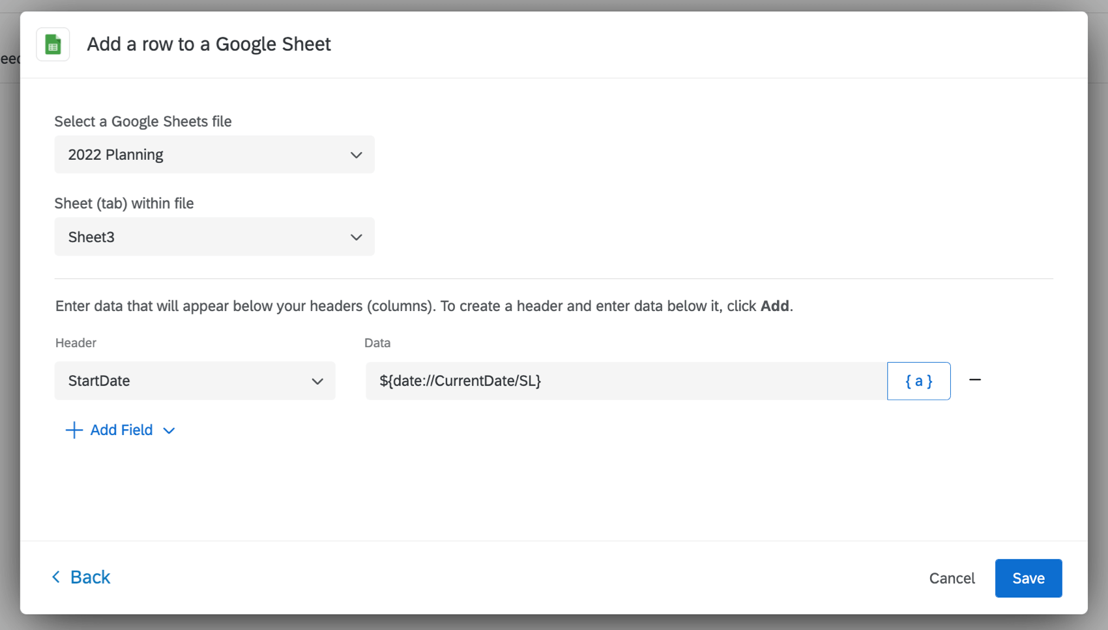The height and width of the screenshot is (630, 1108).
Task: Save the Google Sheet row configuration
Action: (x=1028, y=578)
